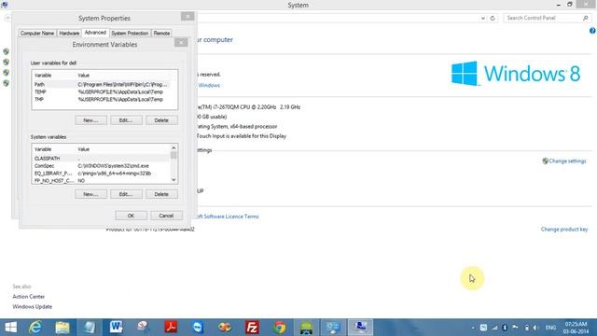Click the system variables list up arrow

(x=174, y=147)
